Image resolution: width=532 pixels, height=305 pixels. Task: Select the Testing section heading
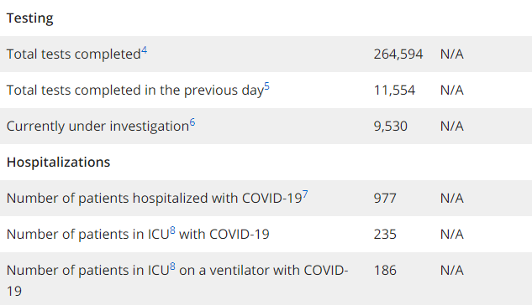[x=30, y=18]
